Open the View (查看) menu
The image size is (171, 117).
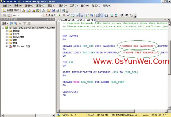click(29, 6)
